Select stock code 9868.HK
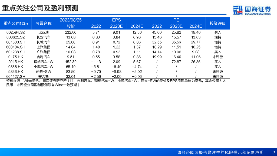 click(x=16, y=67)
